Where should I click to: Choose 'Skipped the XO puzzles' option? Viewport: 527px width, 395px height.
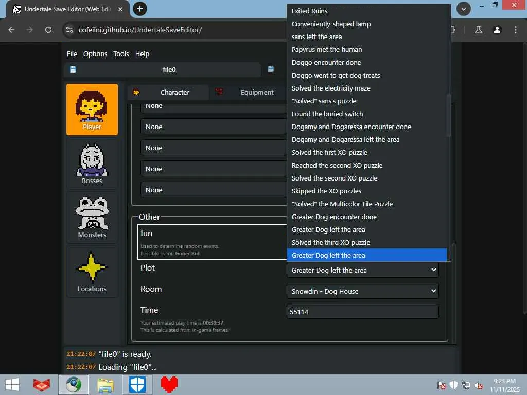(x=366, y=191)
